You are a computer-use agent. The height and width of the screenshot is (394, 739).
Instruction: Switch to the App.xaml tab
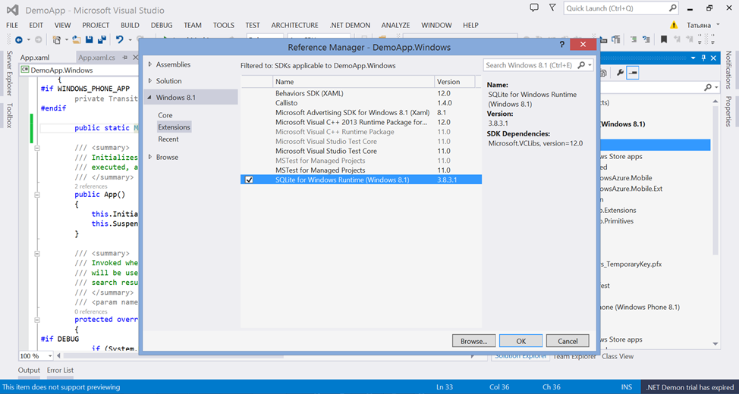click(x=35, y=58)
